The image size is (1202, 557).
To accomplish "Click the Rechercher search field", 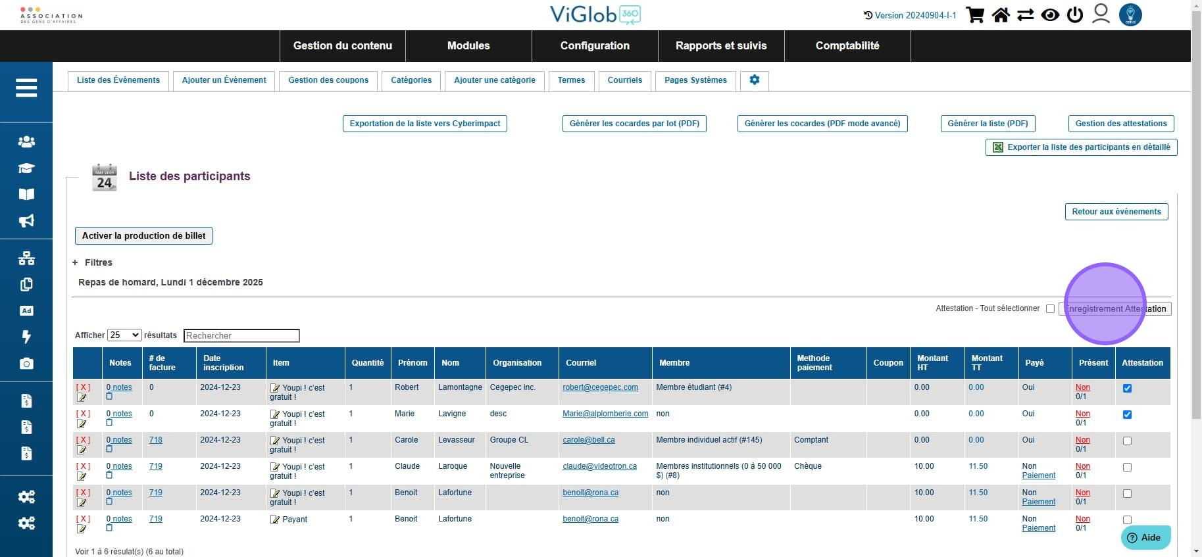I will tap(241, 335).
